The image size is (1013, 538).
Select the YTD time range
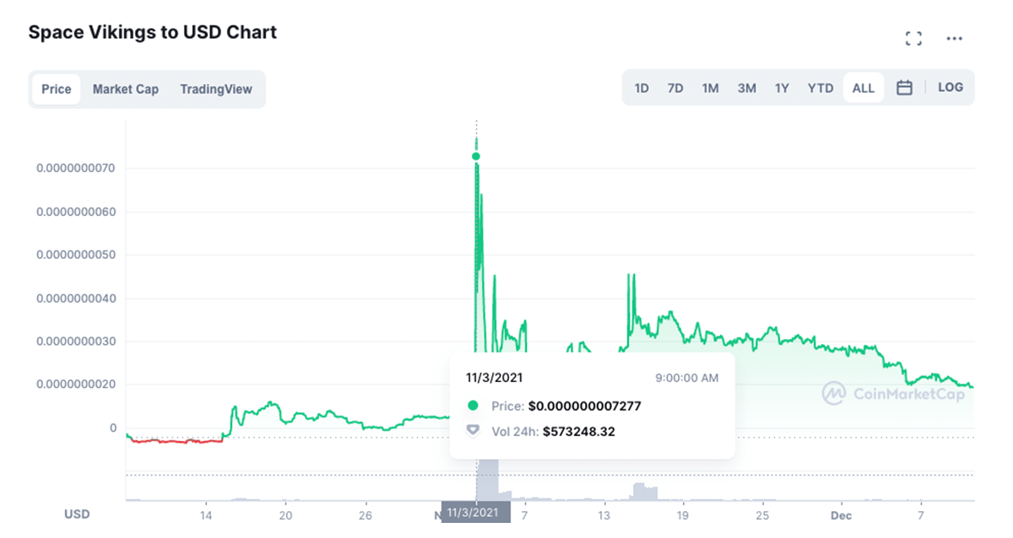(x=820, y=88)
